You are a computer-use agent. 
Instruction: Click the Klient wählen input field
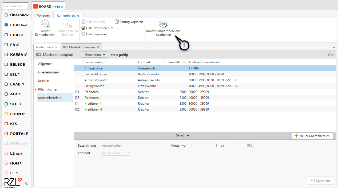coord(16,6)
